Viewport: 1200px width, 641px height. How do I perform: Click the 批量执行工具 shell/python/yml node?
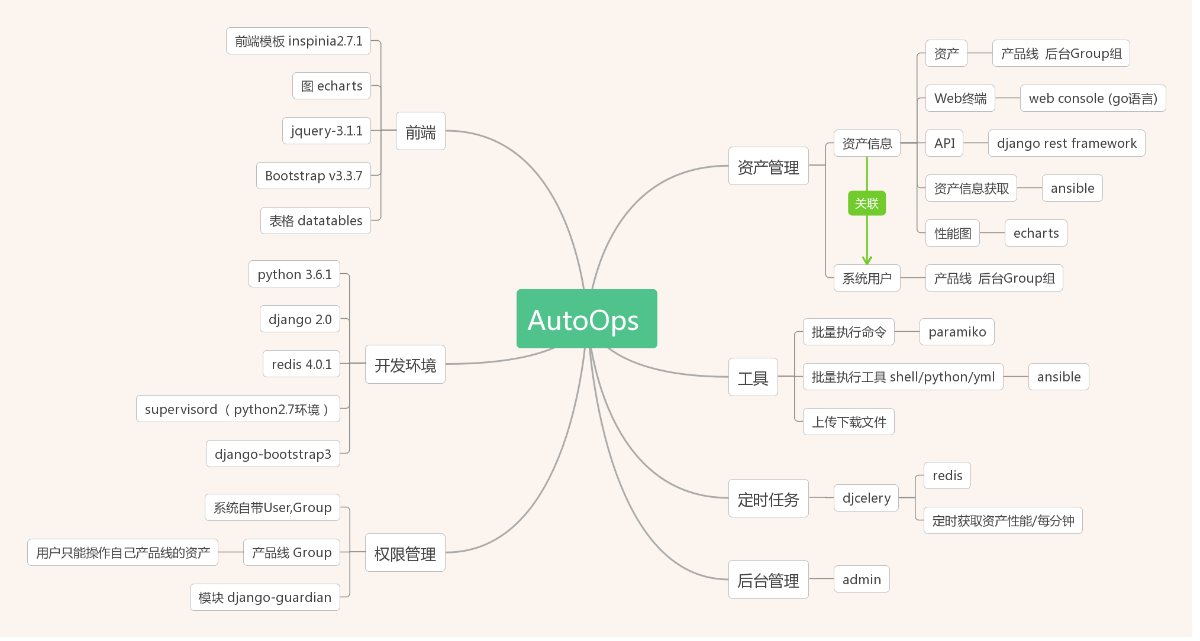(x=902, y=377)
